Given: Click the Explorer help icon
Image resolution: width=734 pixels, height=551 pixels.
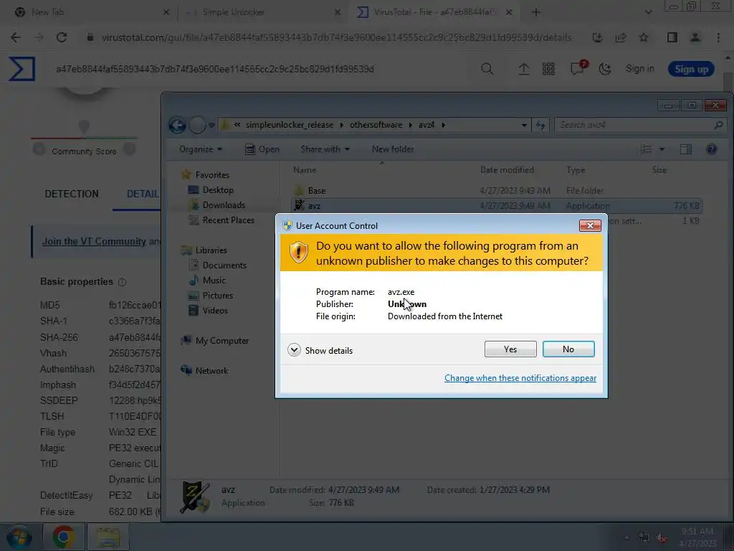Looking at the screenshot, I should tap(712, 149).
